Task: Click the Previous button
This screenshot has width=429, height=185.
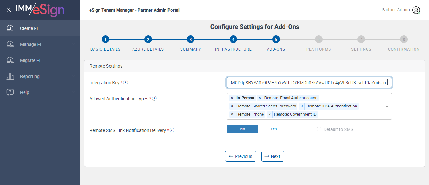Action: pos(241,156)
